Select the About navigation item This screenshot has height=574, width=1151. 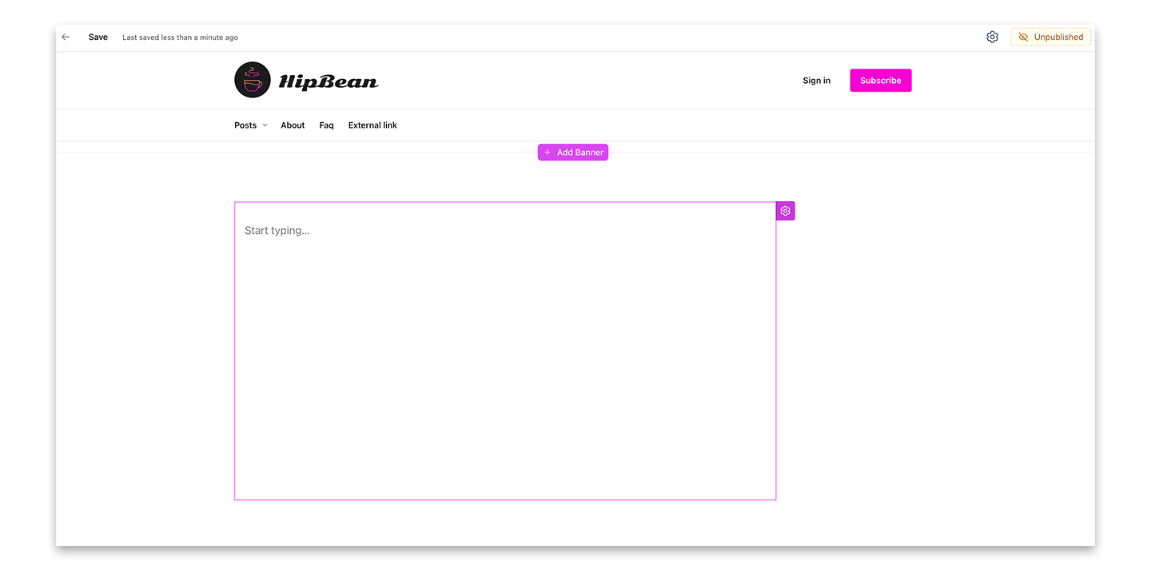click(292, 125)
